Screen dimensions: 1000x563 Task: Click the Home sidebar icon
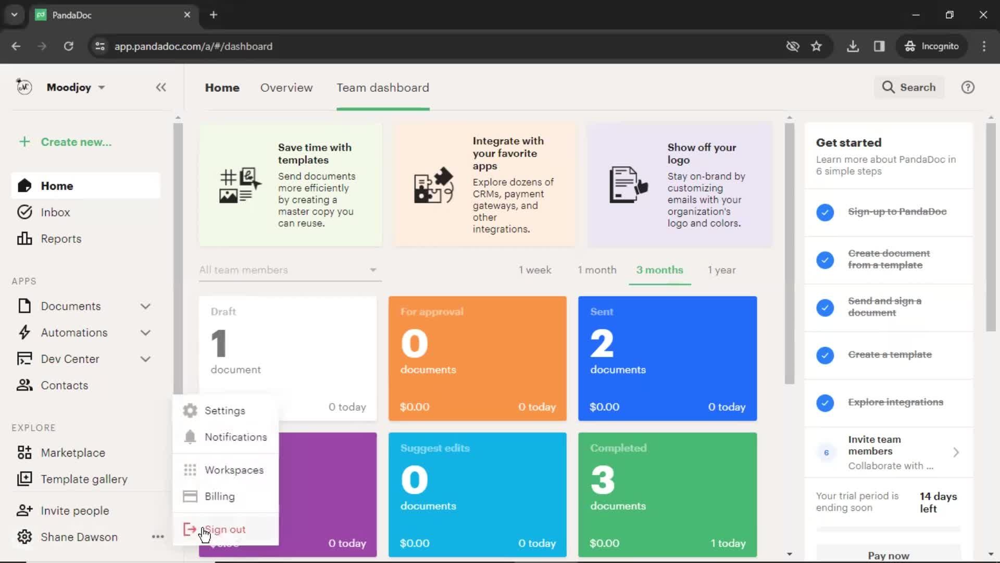click(24, 186)
